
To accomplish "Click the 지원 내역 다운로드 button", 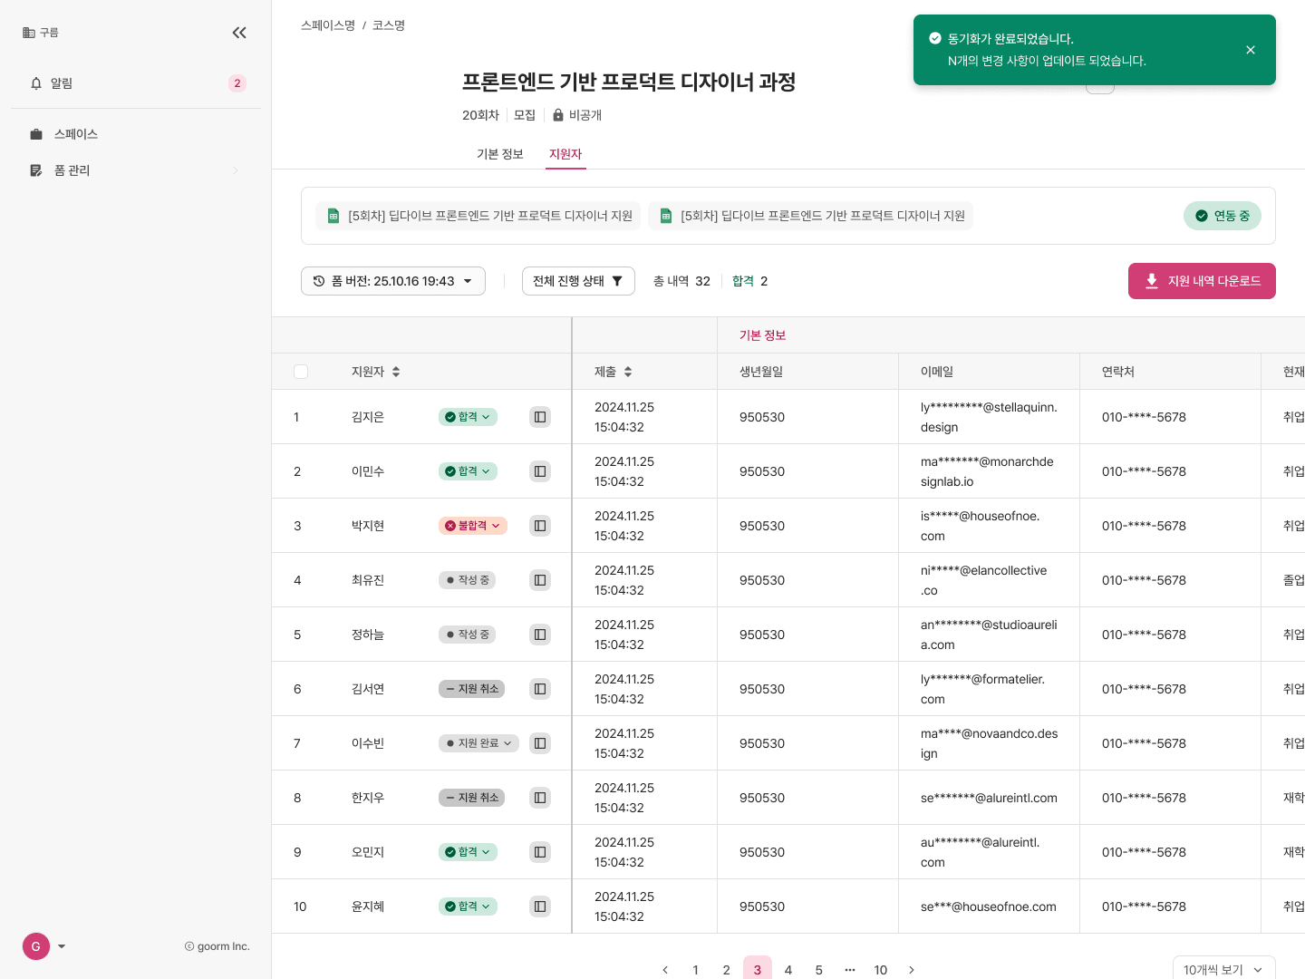I will point(1202,281).
